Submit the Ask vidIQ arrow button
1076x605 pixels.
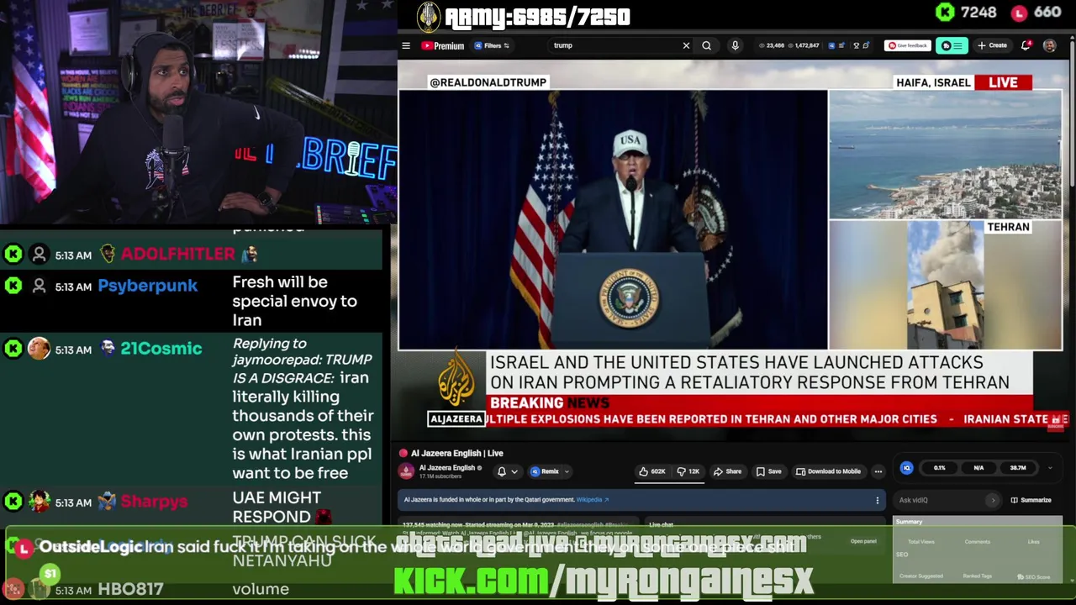point(993,500)
